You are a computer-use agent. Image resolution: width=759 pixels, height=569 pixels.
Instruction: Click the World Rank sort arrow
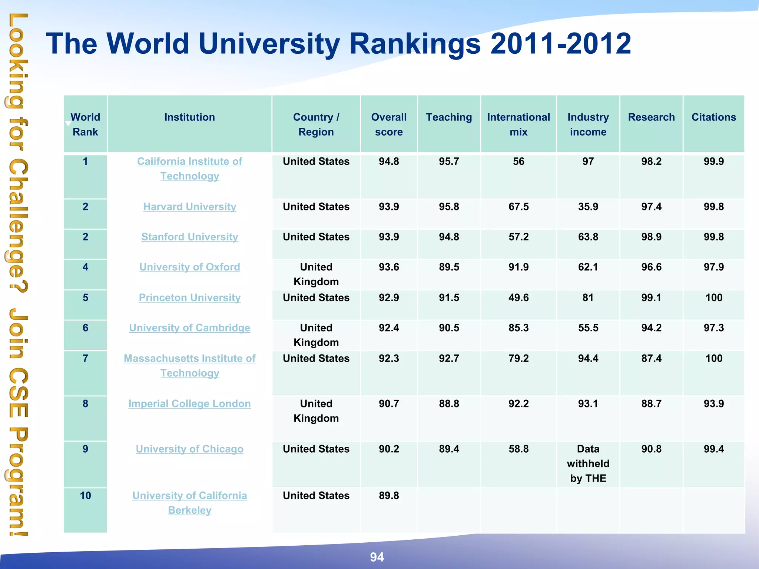pos(68,124)
